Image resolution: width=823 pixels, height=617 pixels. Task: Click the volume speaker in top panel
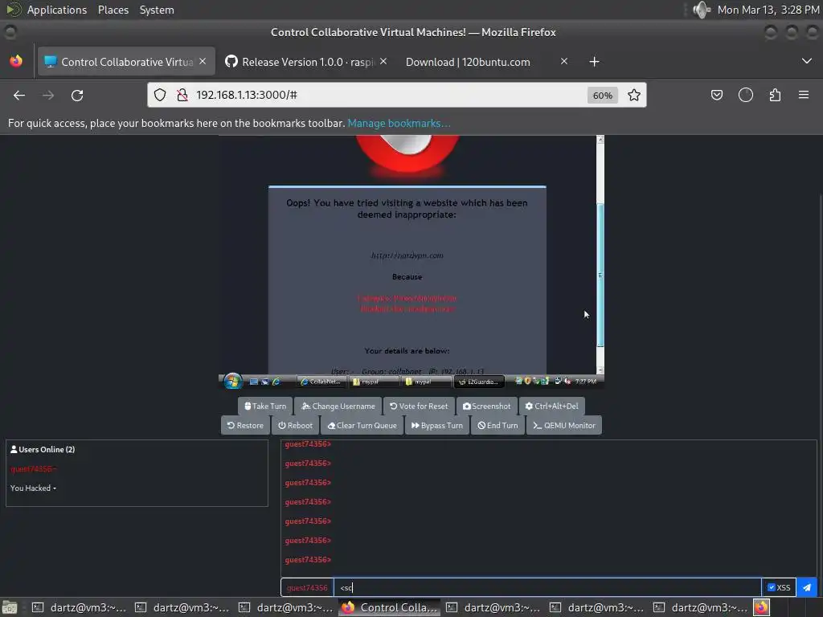tap(701, 10)
